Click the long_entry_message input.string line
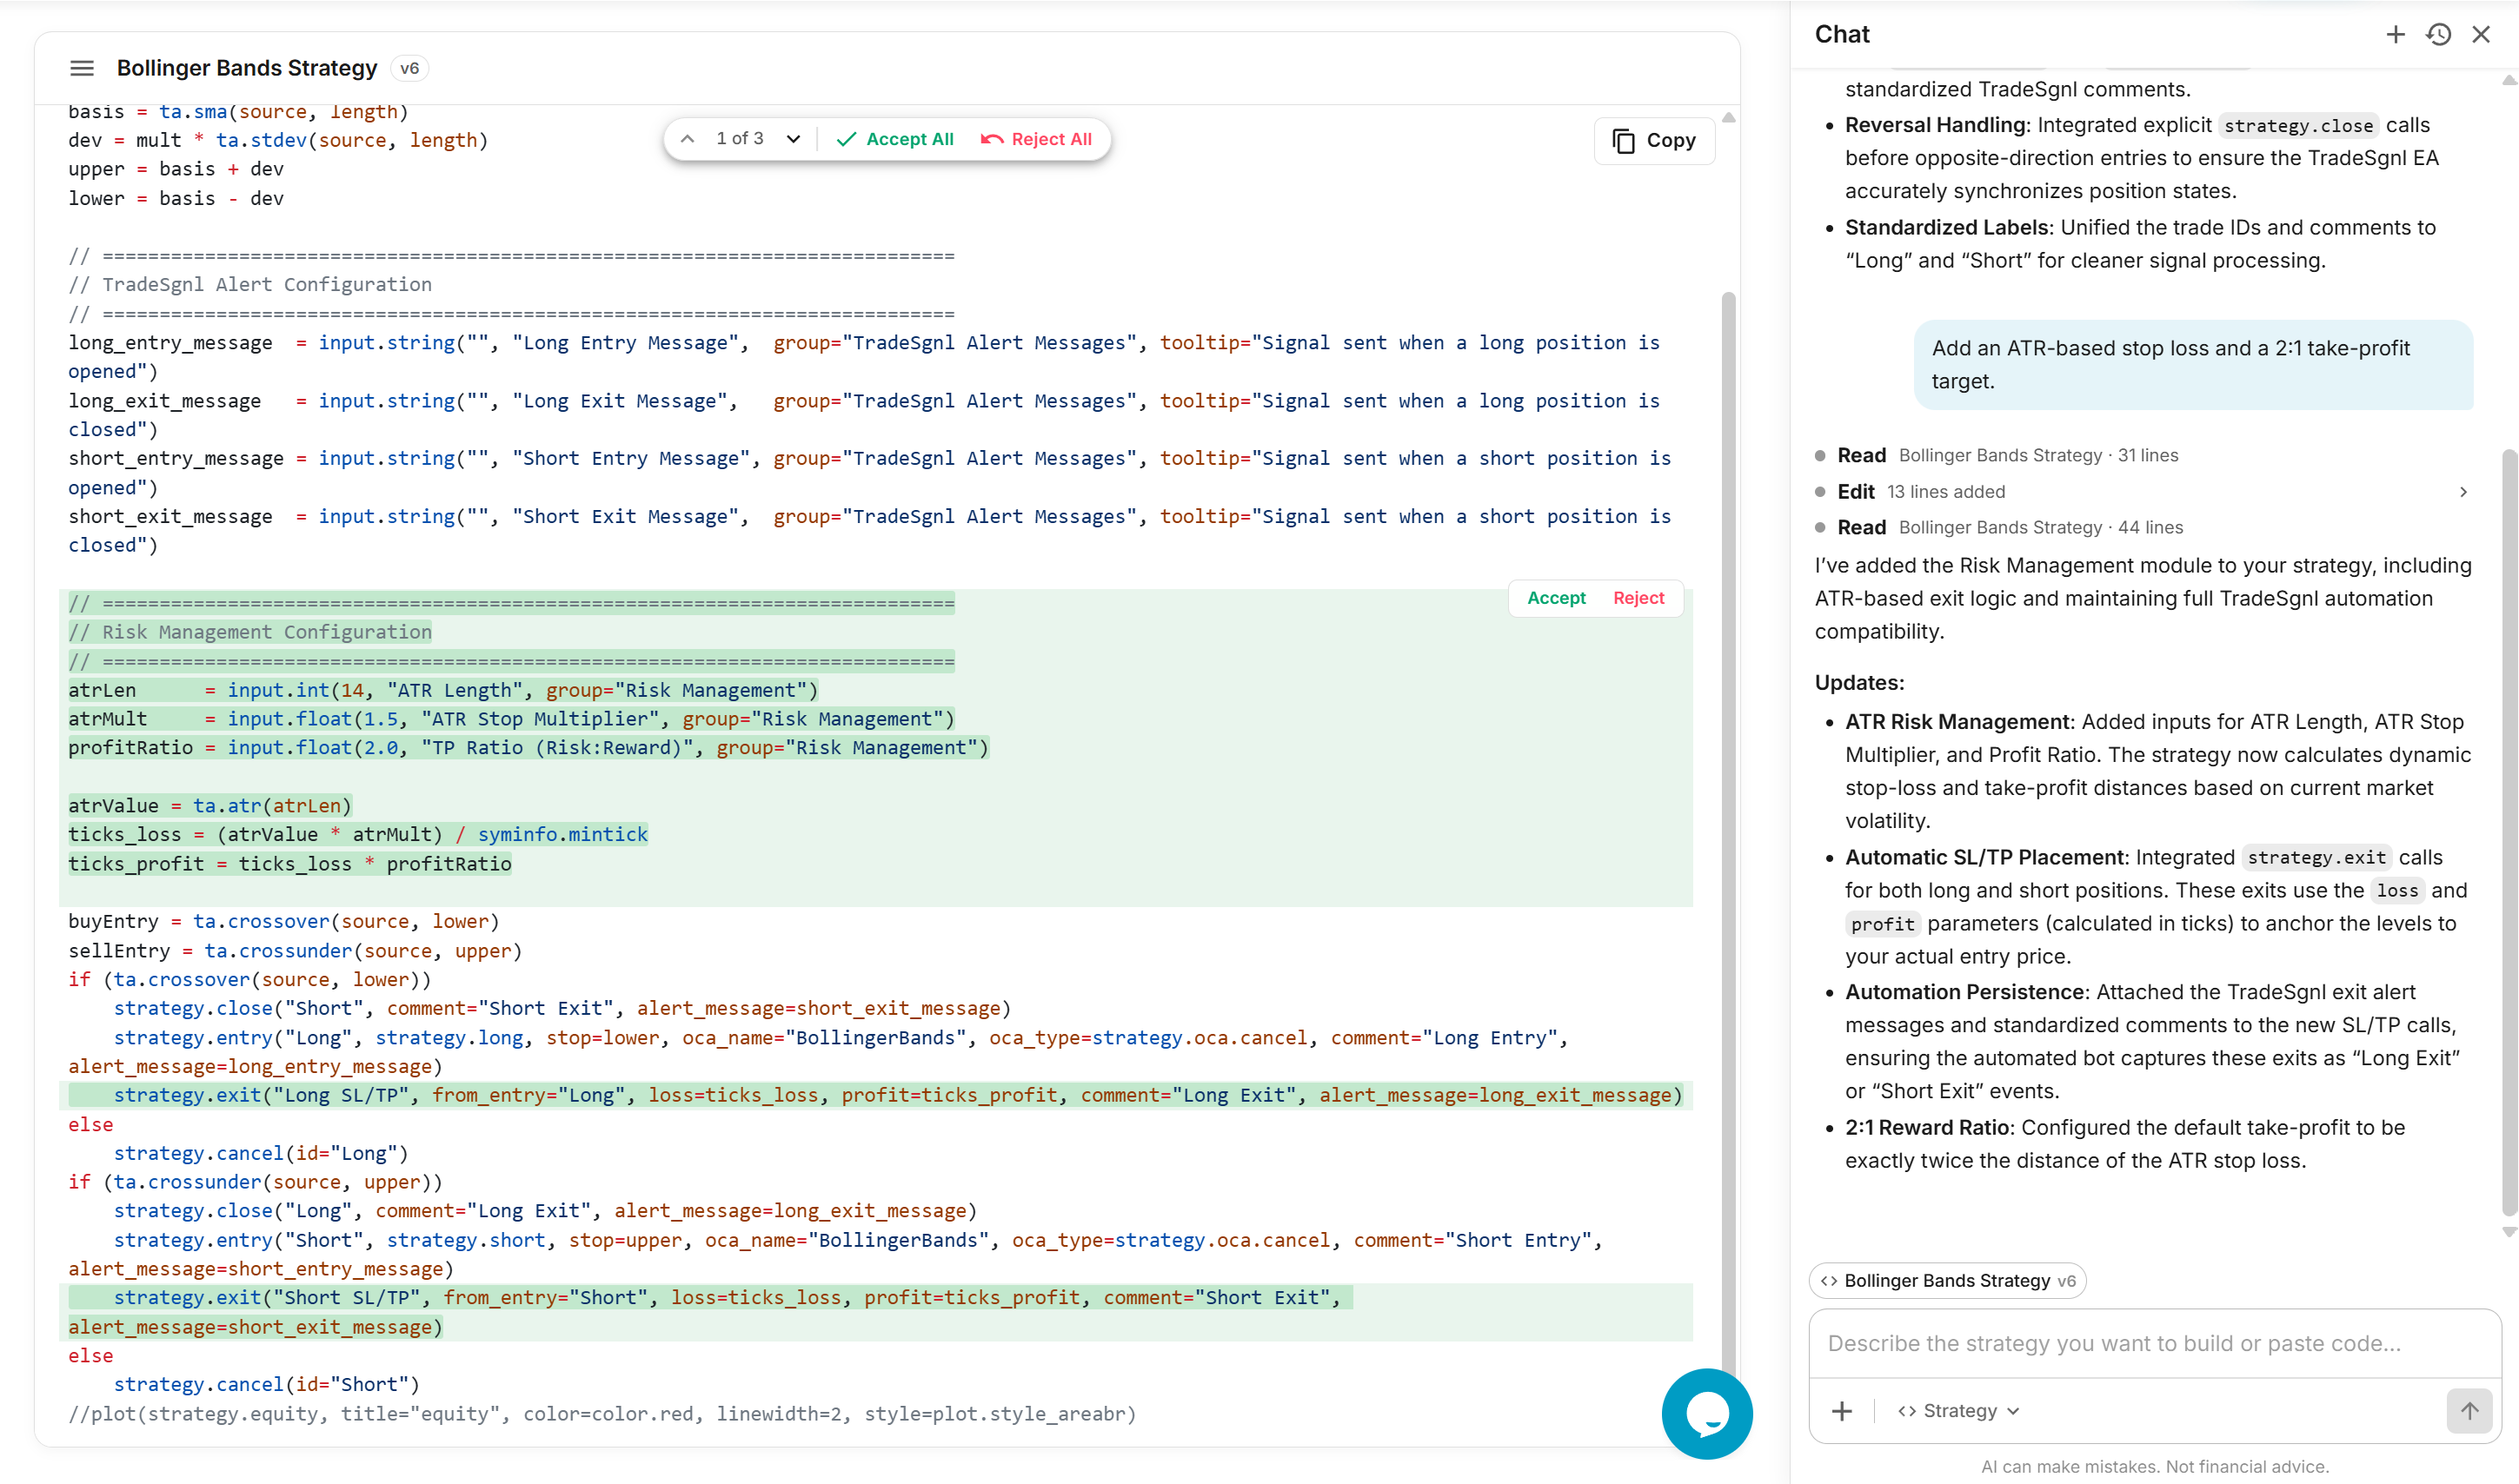The height and width of the screenshot is (1484, 2519). click(x=864, y=357)
